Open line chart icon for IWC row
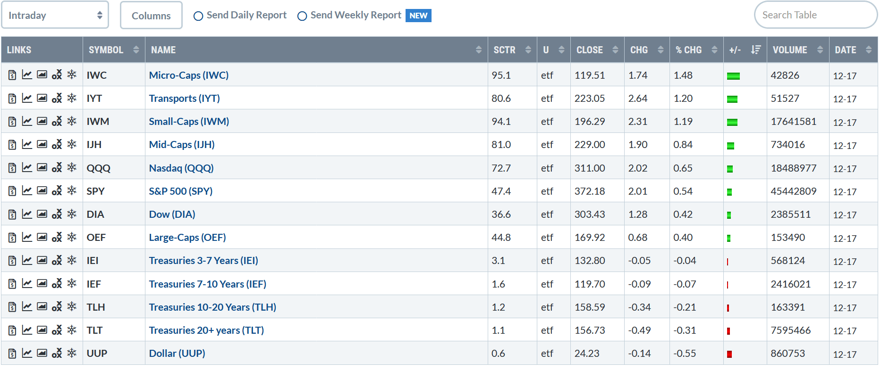This screenshot has height=371, width=881. point(27,74)
